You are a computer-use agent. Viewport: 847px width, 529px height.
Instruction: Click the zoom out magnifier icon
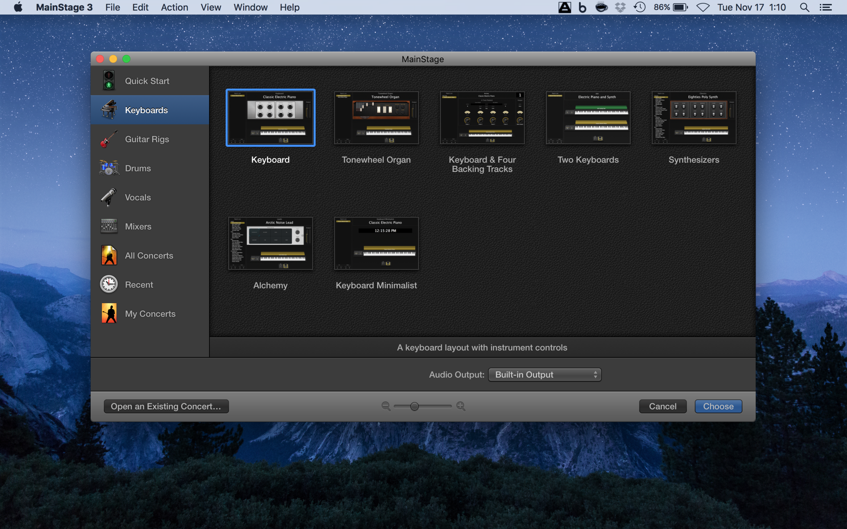point(386,406)
